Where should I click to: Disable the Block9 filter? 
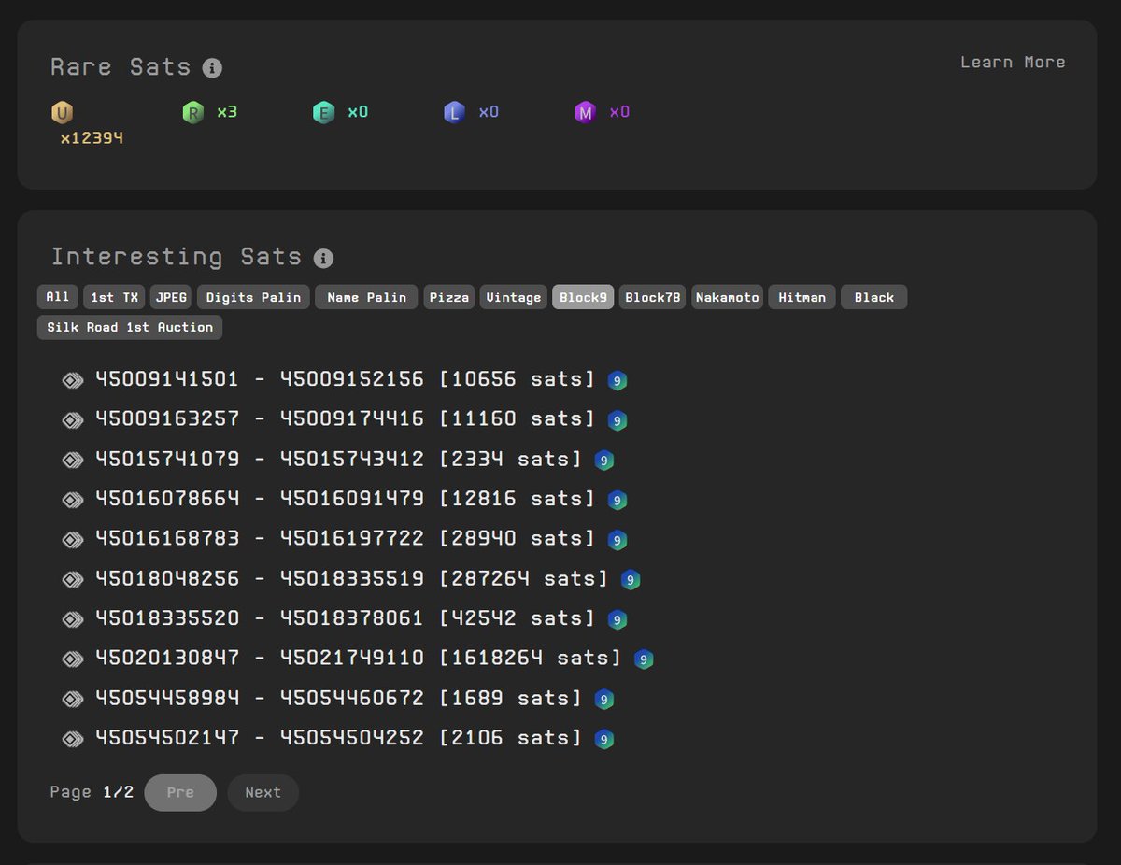[582, 297]
